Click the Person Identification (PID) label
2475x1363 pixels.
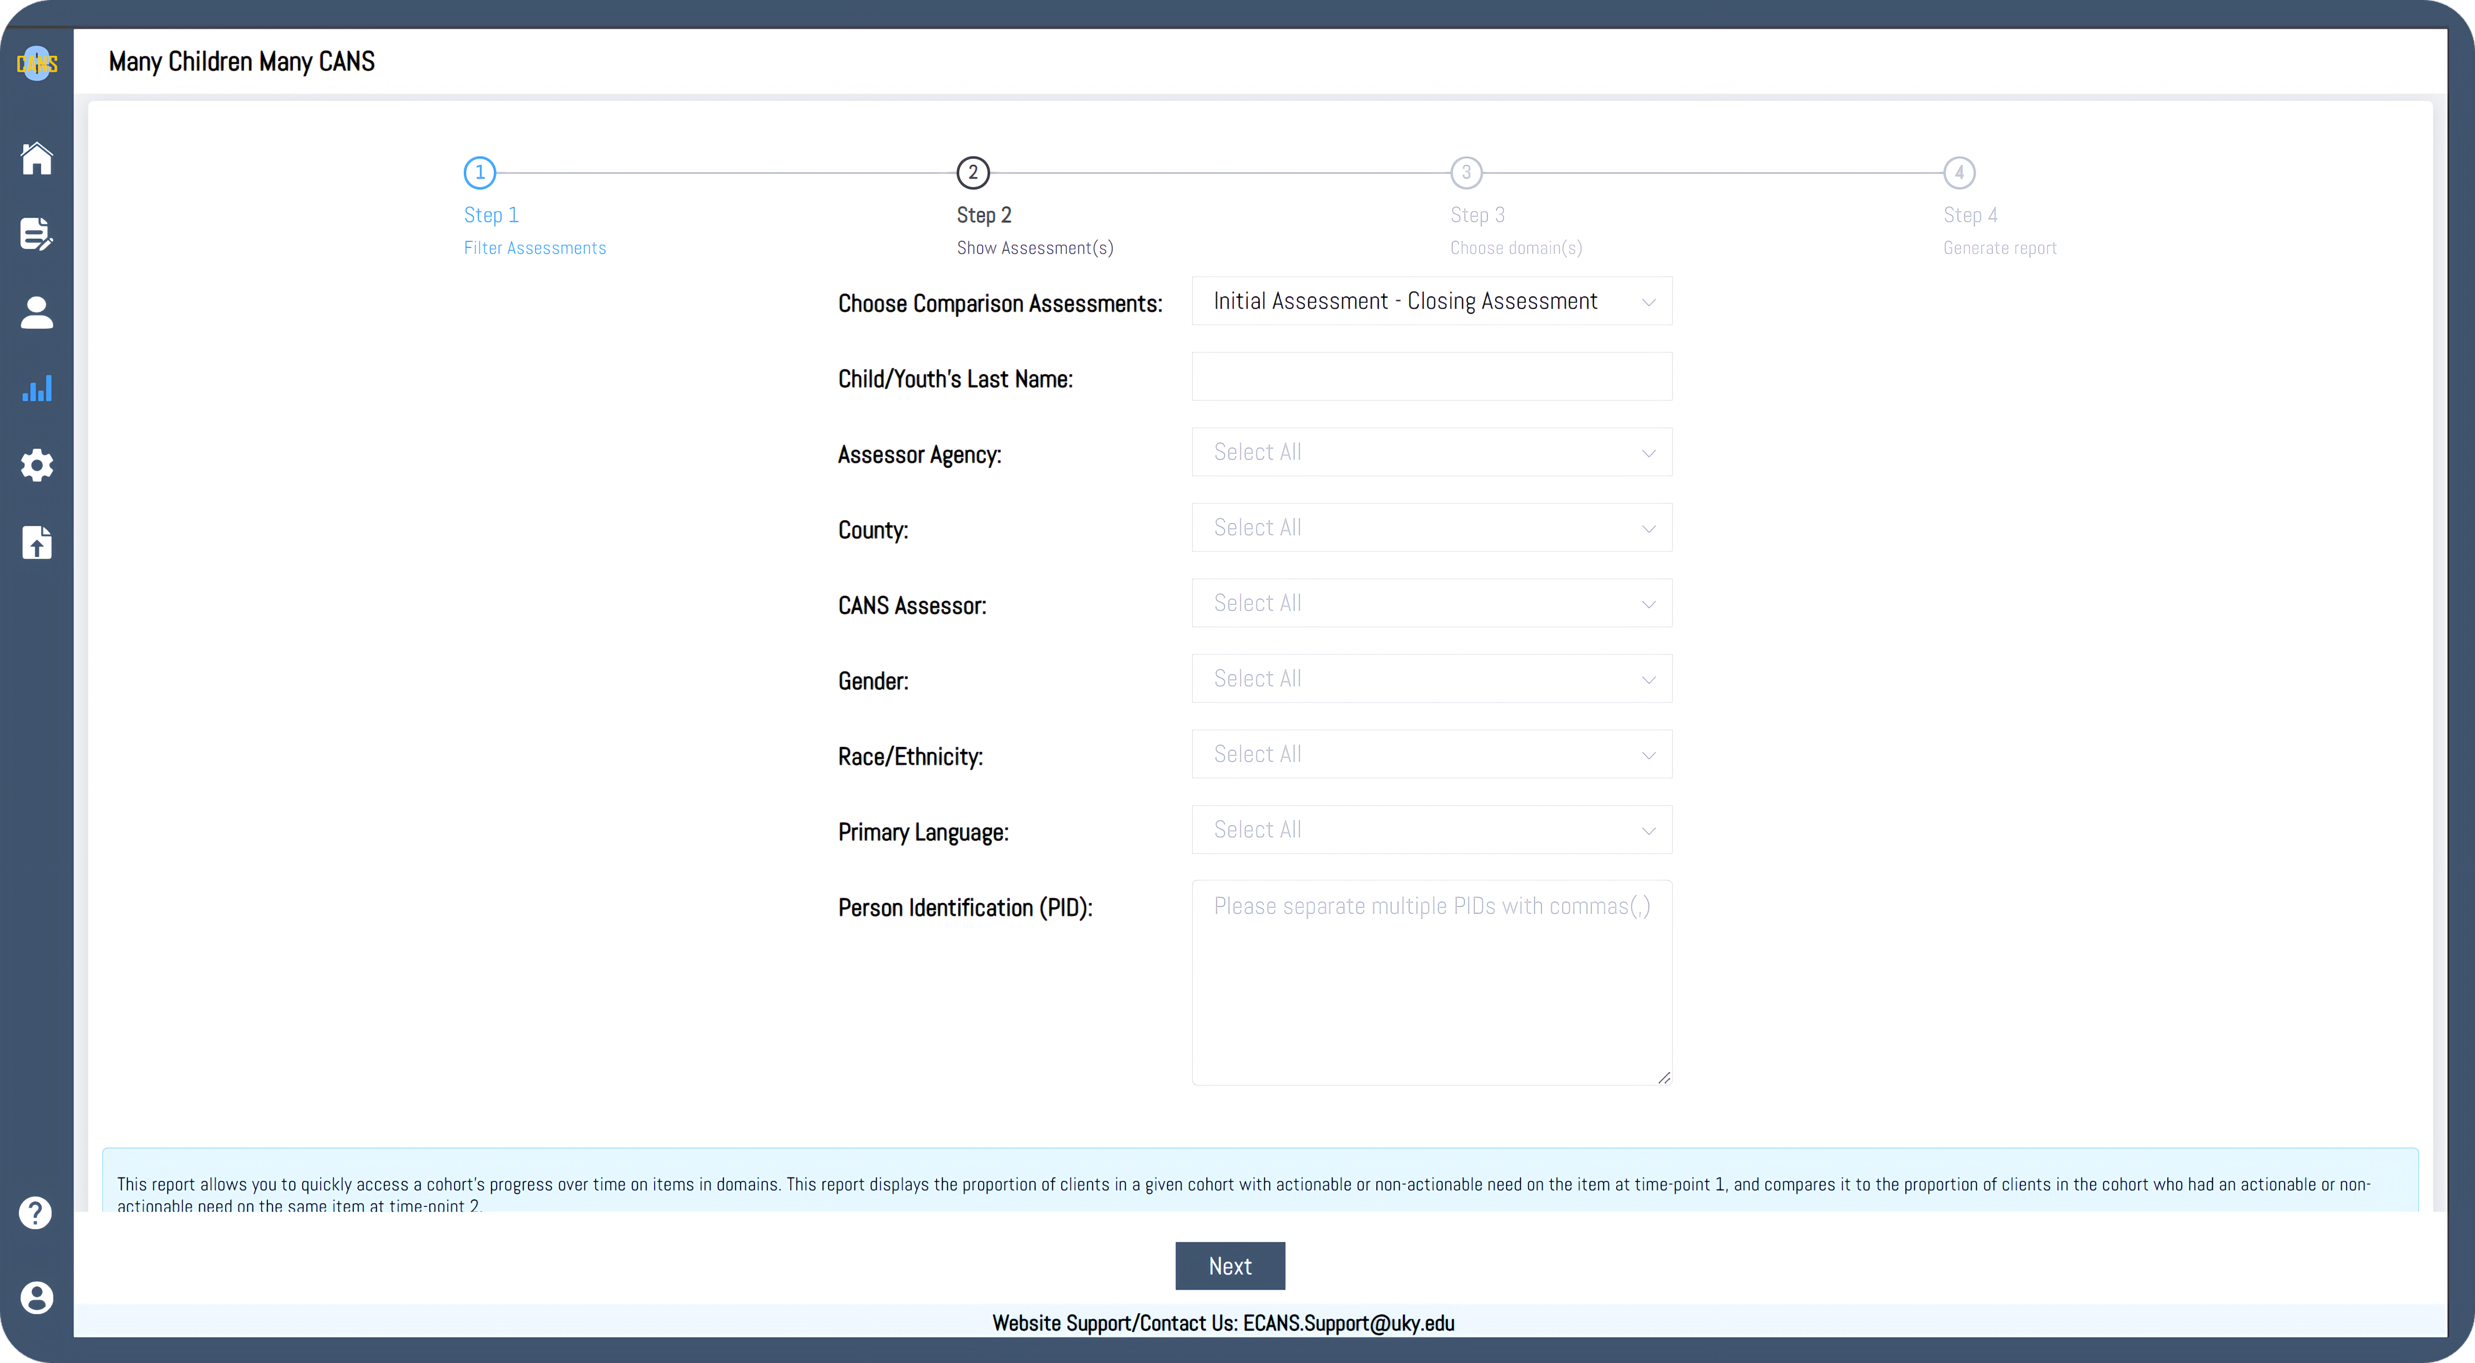tap(965, 908)
